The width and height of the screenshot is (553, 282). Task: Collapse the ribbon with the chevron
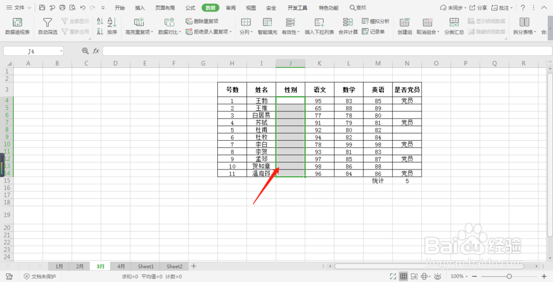coord(544,7)
